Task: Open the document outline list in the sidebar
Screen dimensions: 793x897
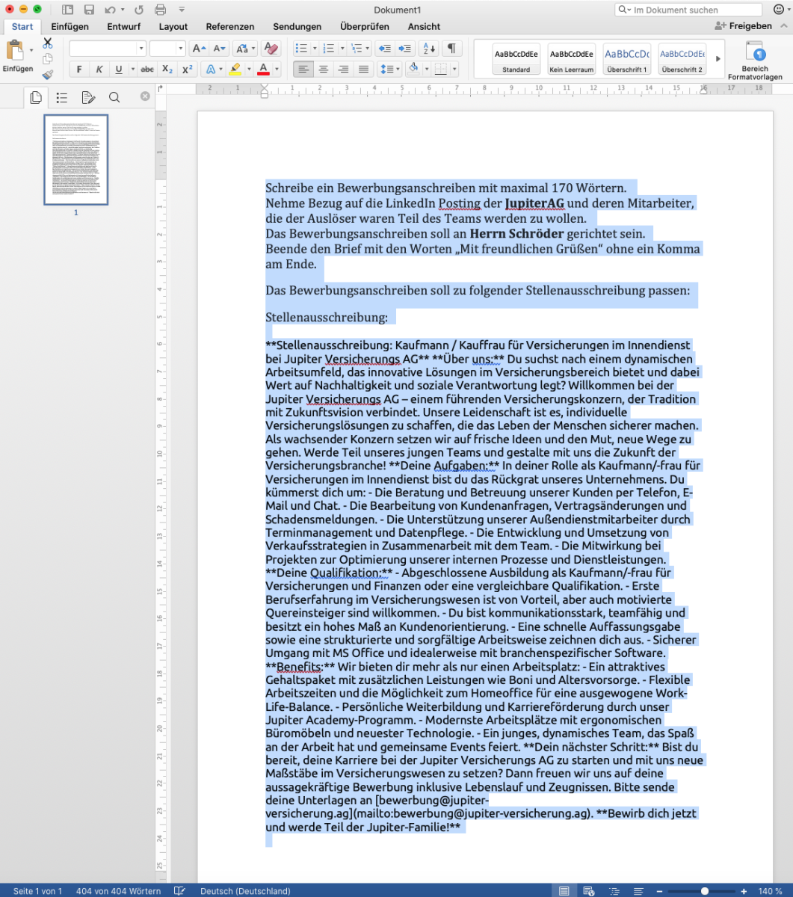Action: pos(62,97)
